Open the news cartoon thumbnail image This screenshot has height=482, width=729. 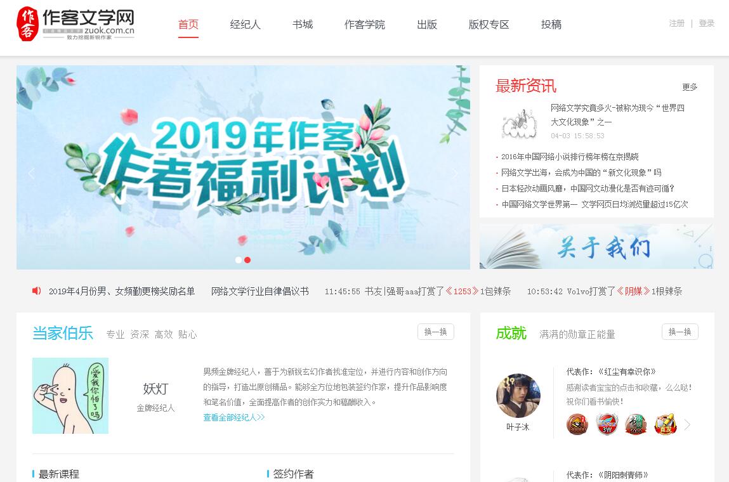point(520,123)
